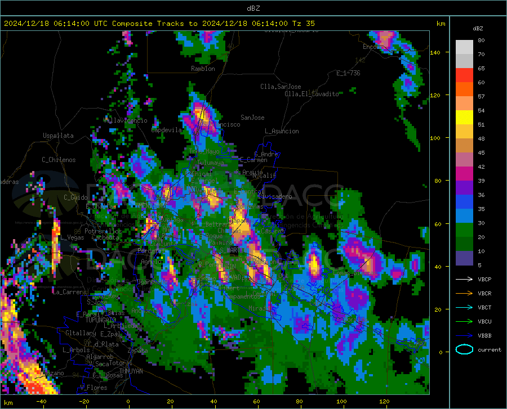Viewport: 507px width, 409px height.
Task: Click the cyan VBCT arrow legend icon
Action: tap(464, 307)
